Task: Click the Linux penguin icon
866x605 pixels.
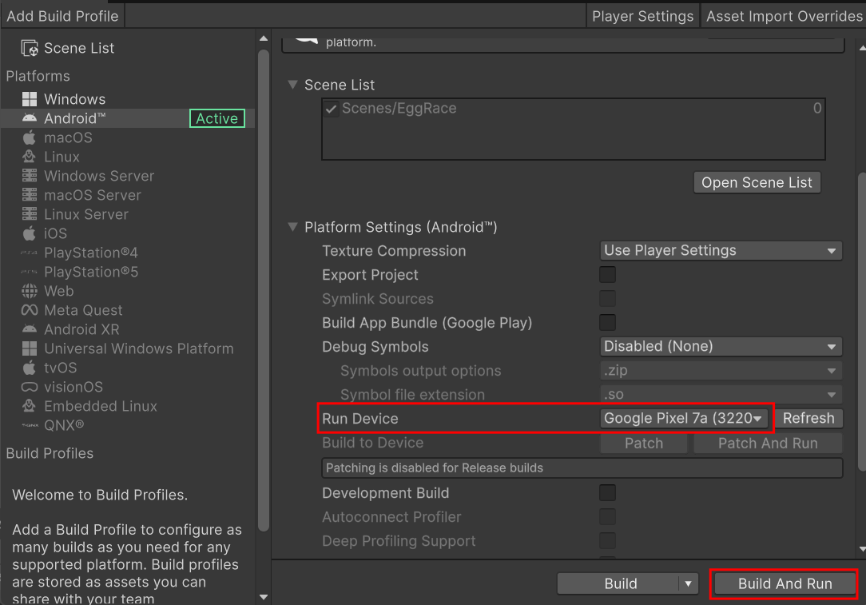Action: [30, 157]
